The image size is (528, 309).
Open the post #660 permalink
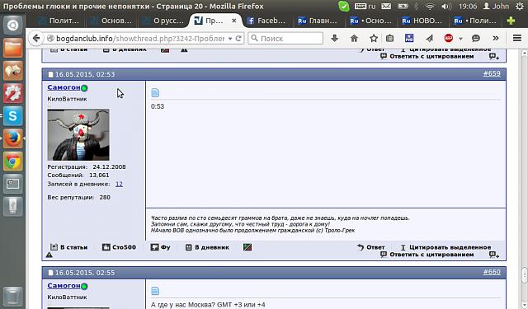click(492, 272)
